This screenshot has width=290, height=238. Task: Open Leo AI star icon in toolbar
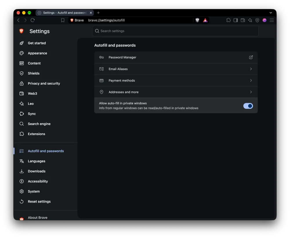(250, 20)
